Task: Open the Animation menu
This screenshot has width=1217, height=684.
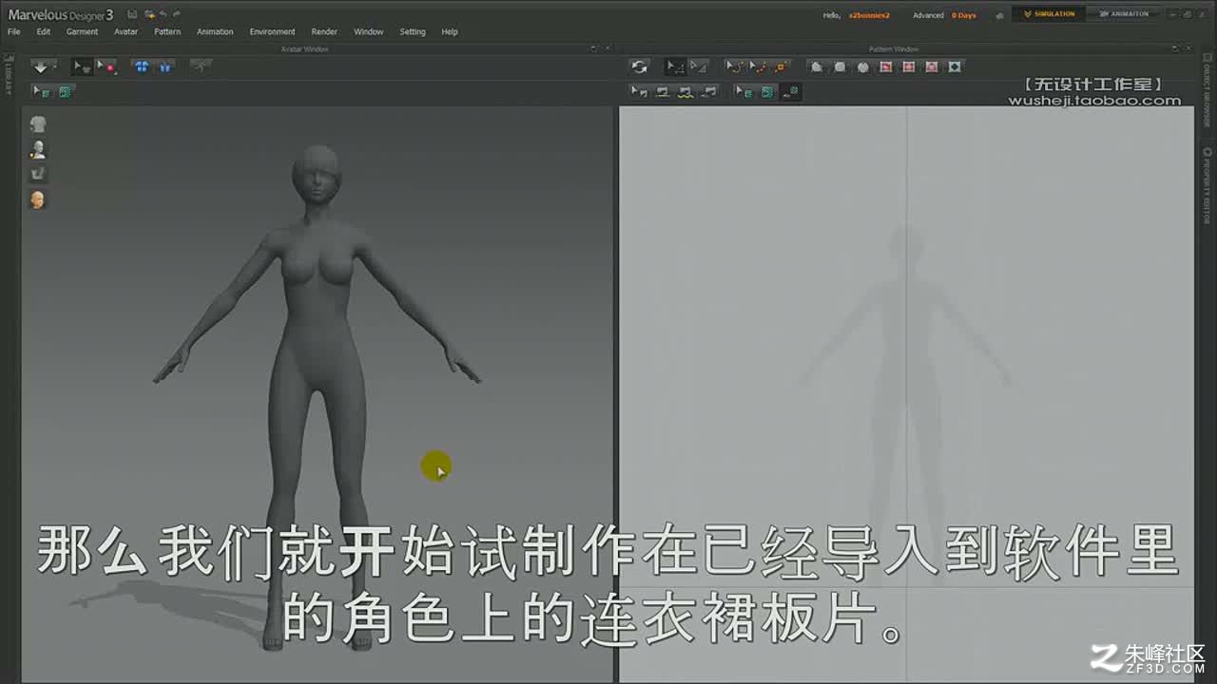Action: pyautogui.click(x=215, y=31)
